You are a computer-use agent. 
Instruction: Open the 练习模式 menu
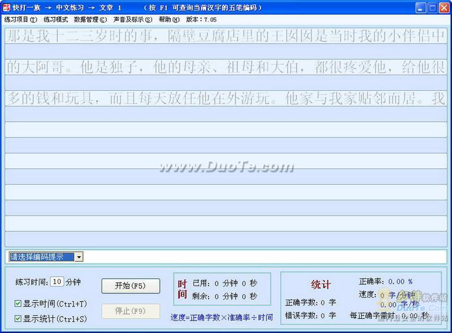[x=55, y=20]
